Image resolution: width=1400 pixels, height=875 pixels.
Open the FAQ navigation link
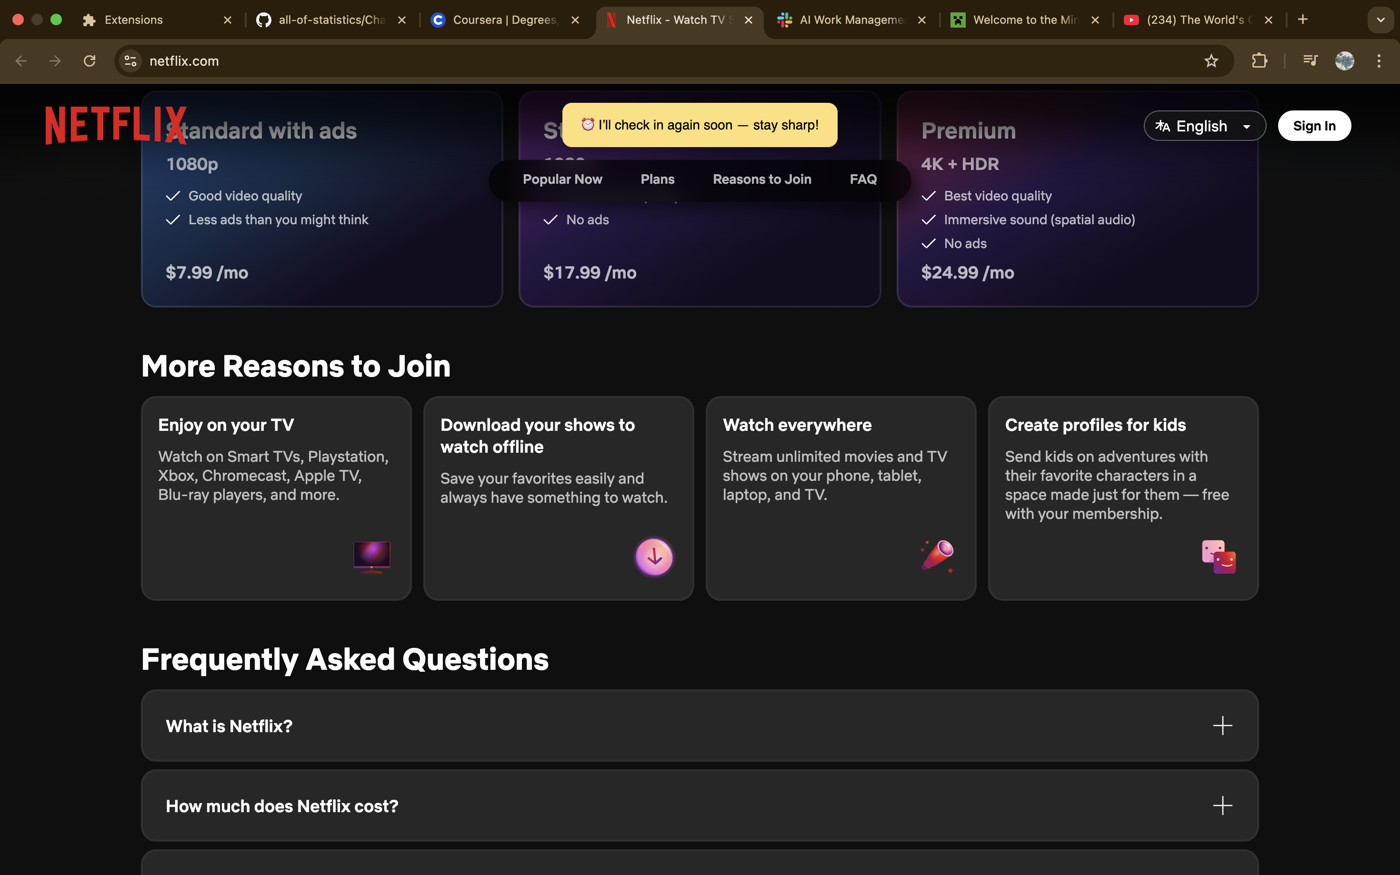(862, 179)
